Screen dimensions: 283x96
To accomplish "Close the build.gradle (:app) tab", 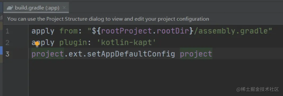I will 64,8.
